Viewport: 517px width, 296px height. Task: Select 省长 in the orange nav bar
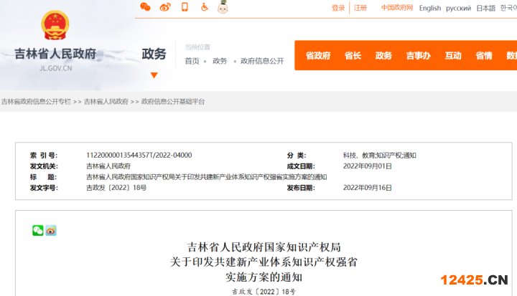point(353,55)
